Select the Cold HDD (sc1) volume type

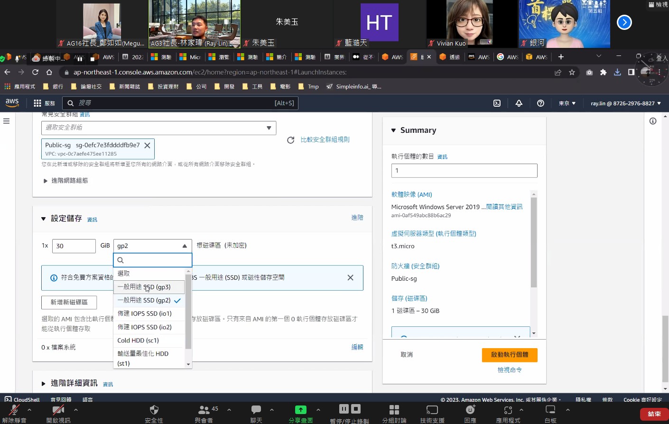138,341
